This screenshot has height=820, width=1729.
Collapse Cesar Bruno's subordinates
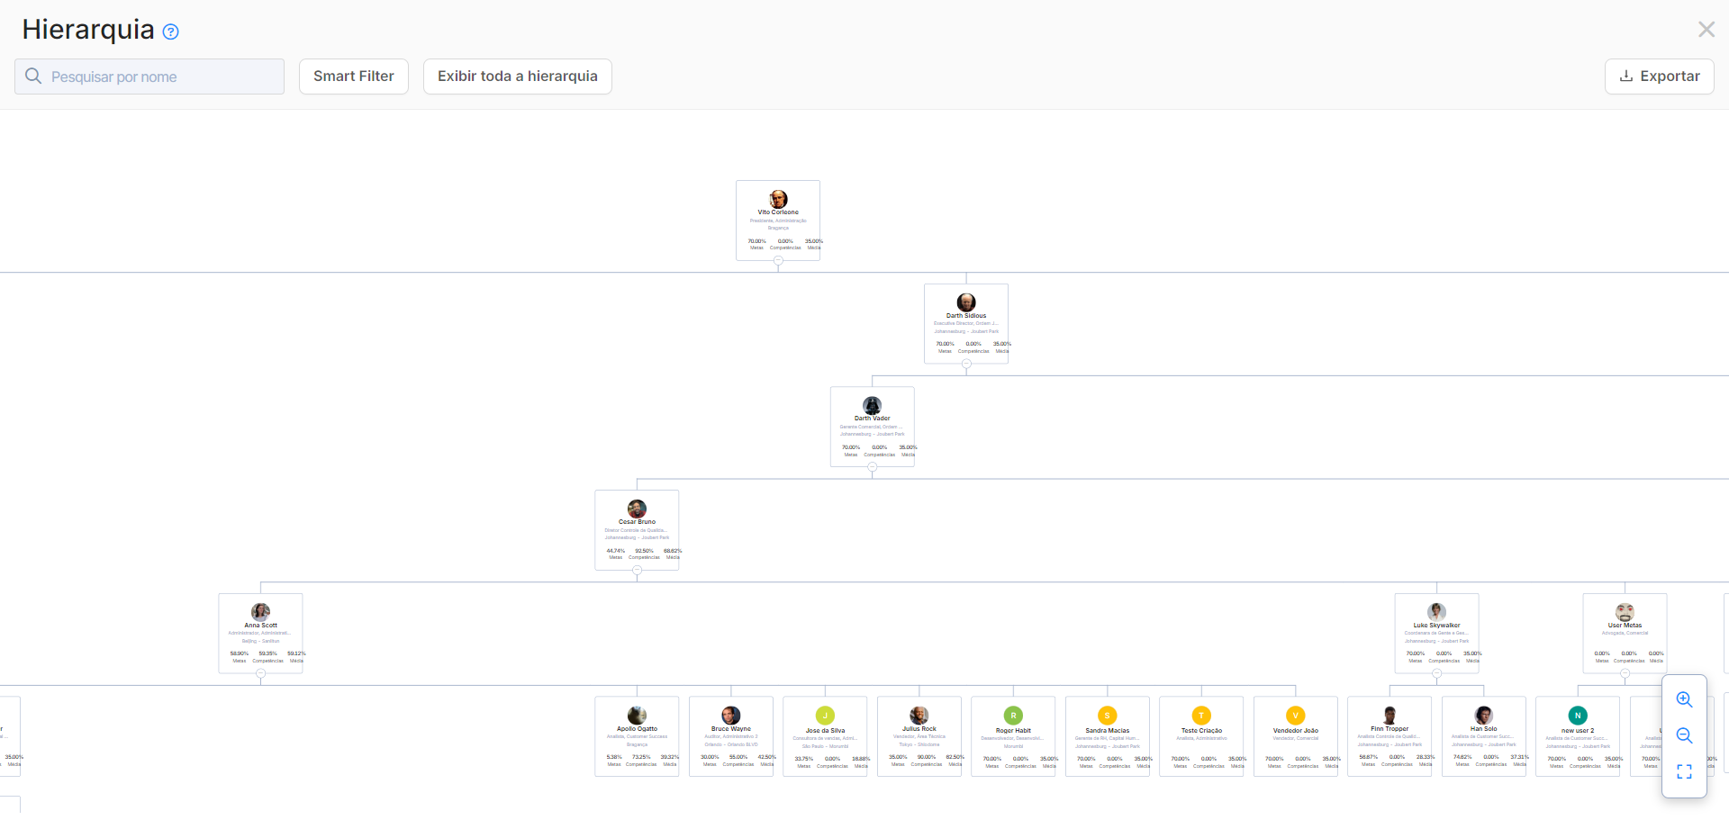(x=637, y=570)
